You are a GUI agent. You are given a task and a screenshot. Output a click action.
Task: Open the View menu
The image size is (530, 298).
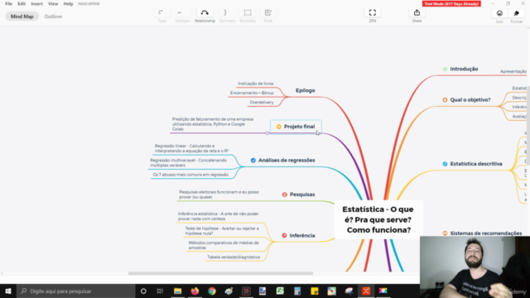pos(53,3)
